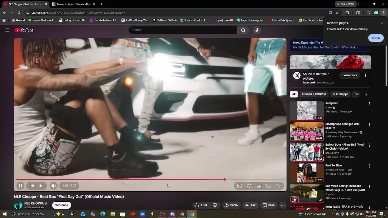Open Task View on taskbar
The height and width of the screenshot is (218, 388).
coord(73,214)
